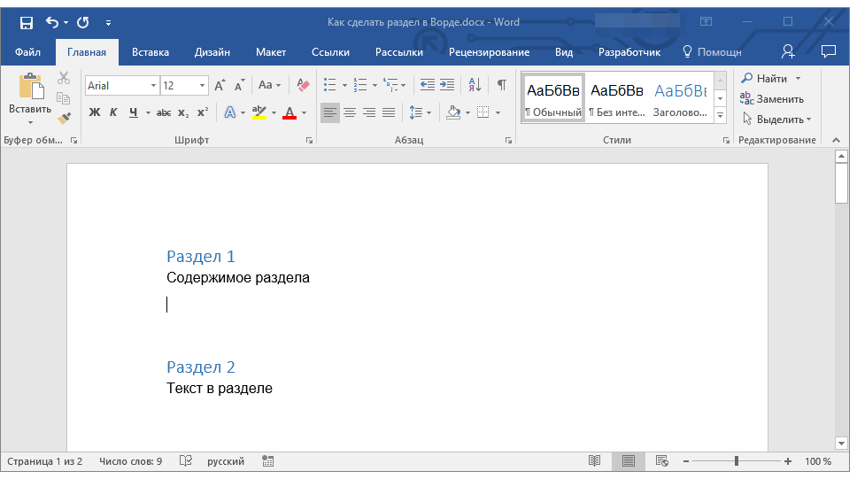Image resolution: width=857 pixels, height=479 pixels.
Task: Toggle bold formatting (Ж)
Action: tap(95, 112)
